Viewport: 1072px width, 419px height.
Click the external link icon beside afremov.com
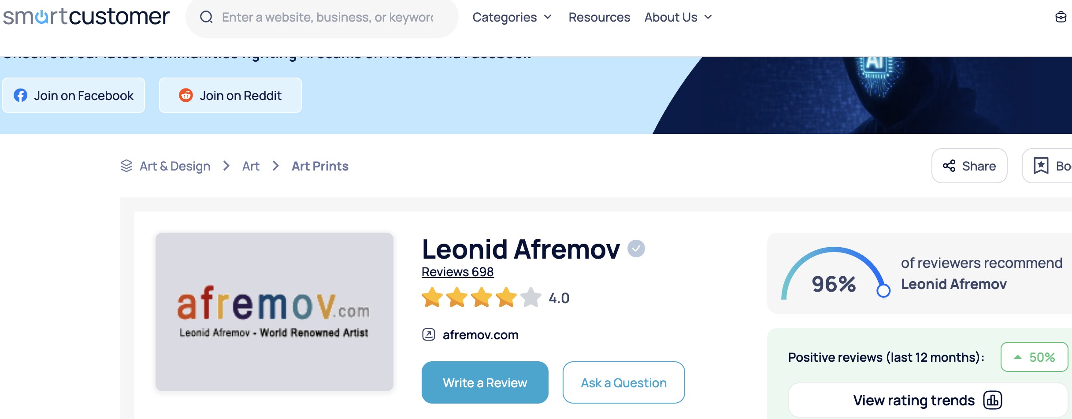click(429, 334)
